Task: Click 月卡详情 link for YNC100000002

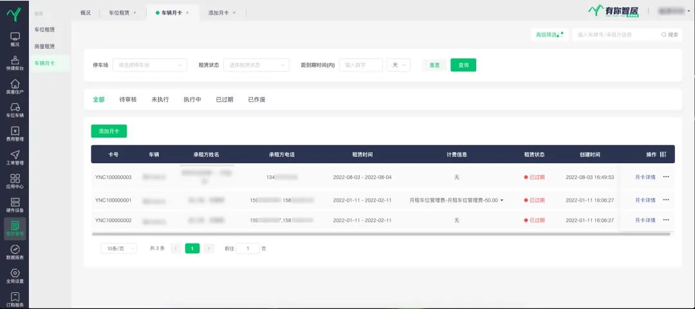Action: [645, 220]
